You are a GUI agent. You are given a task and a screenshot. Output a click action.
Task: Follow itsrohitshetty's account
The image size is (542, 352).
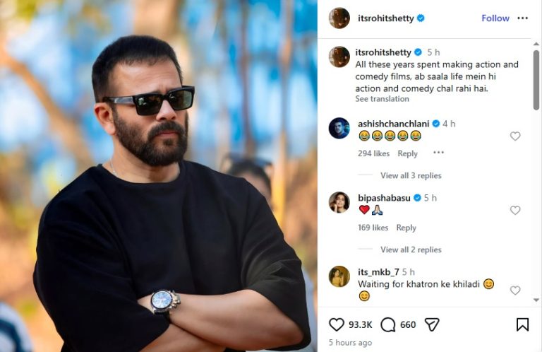(x=495, y=18)
